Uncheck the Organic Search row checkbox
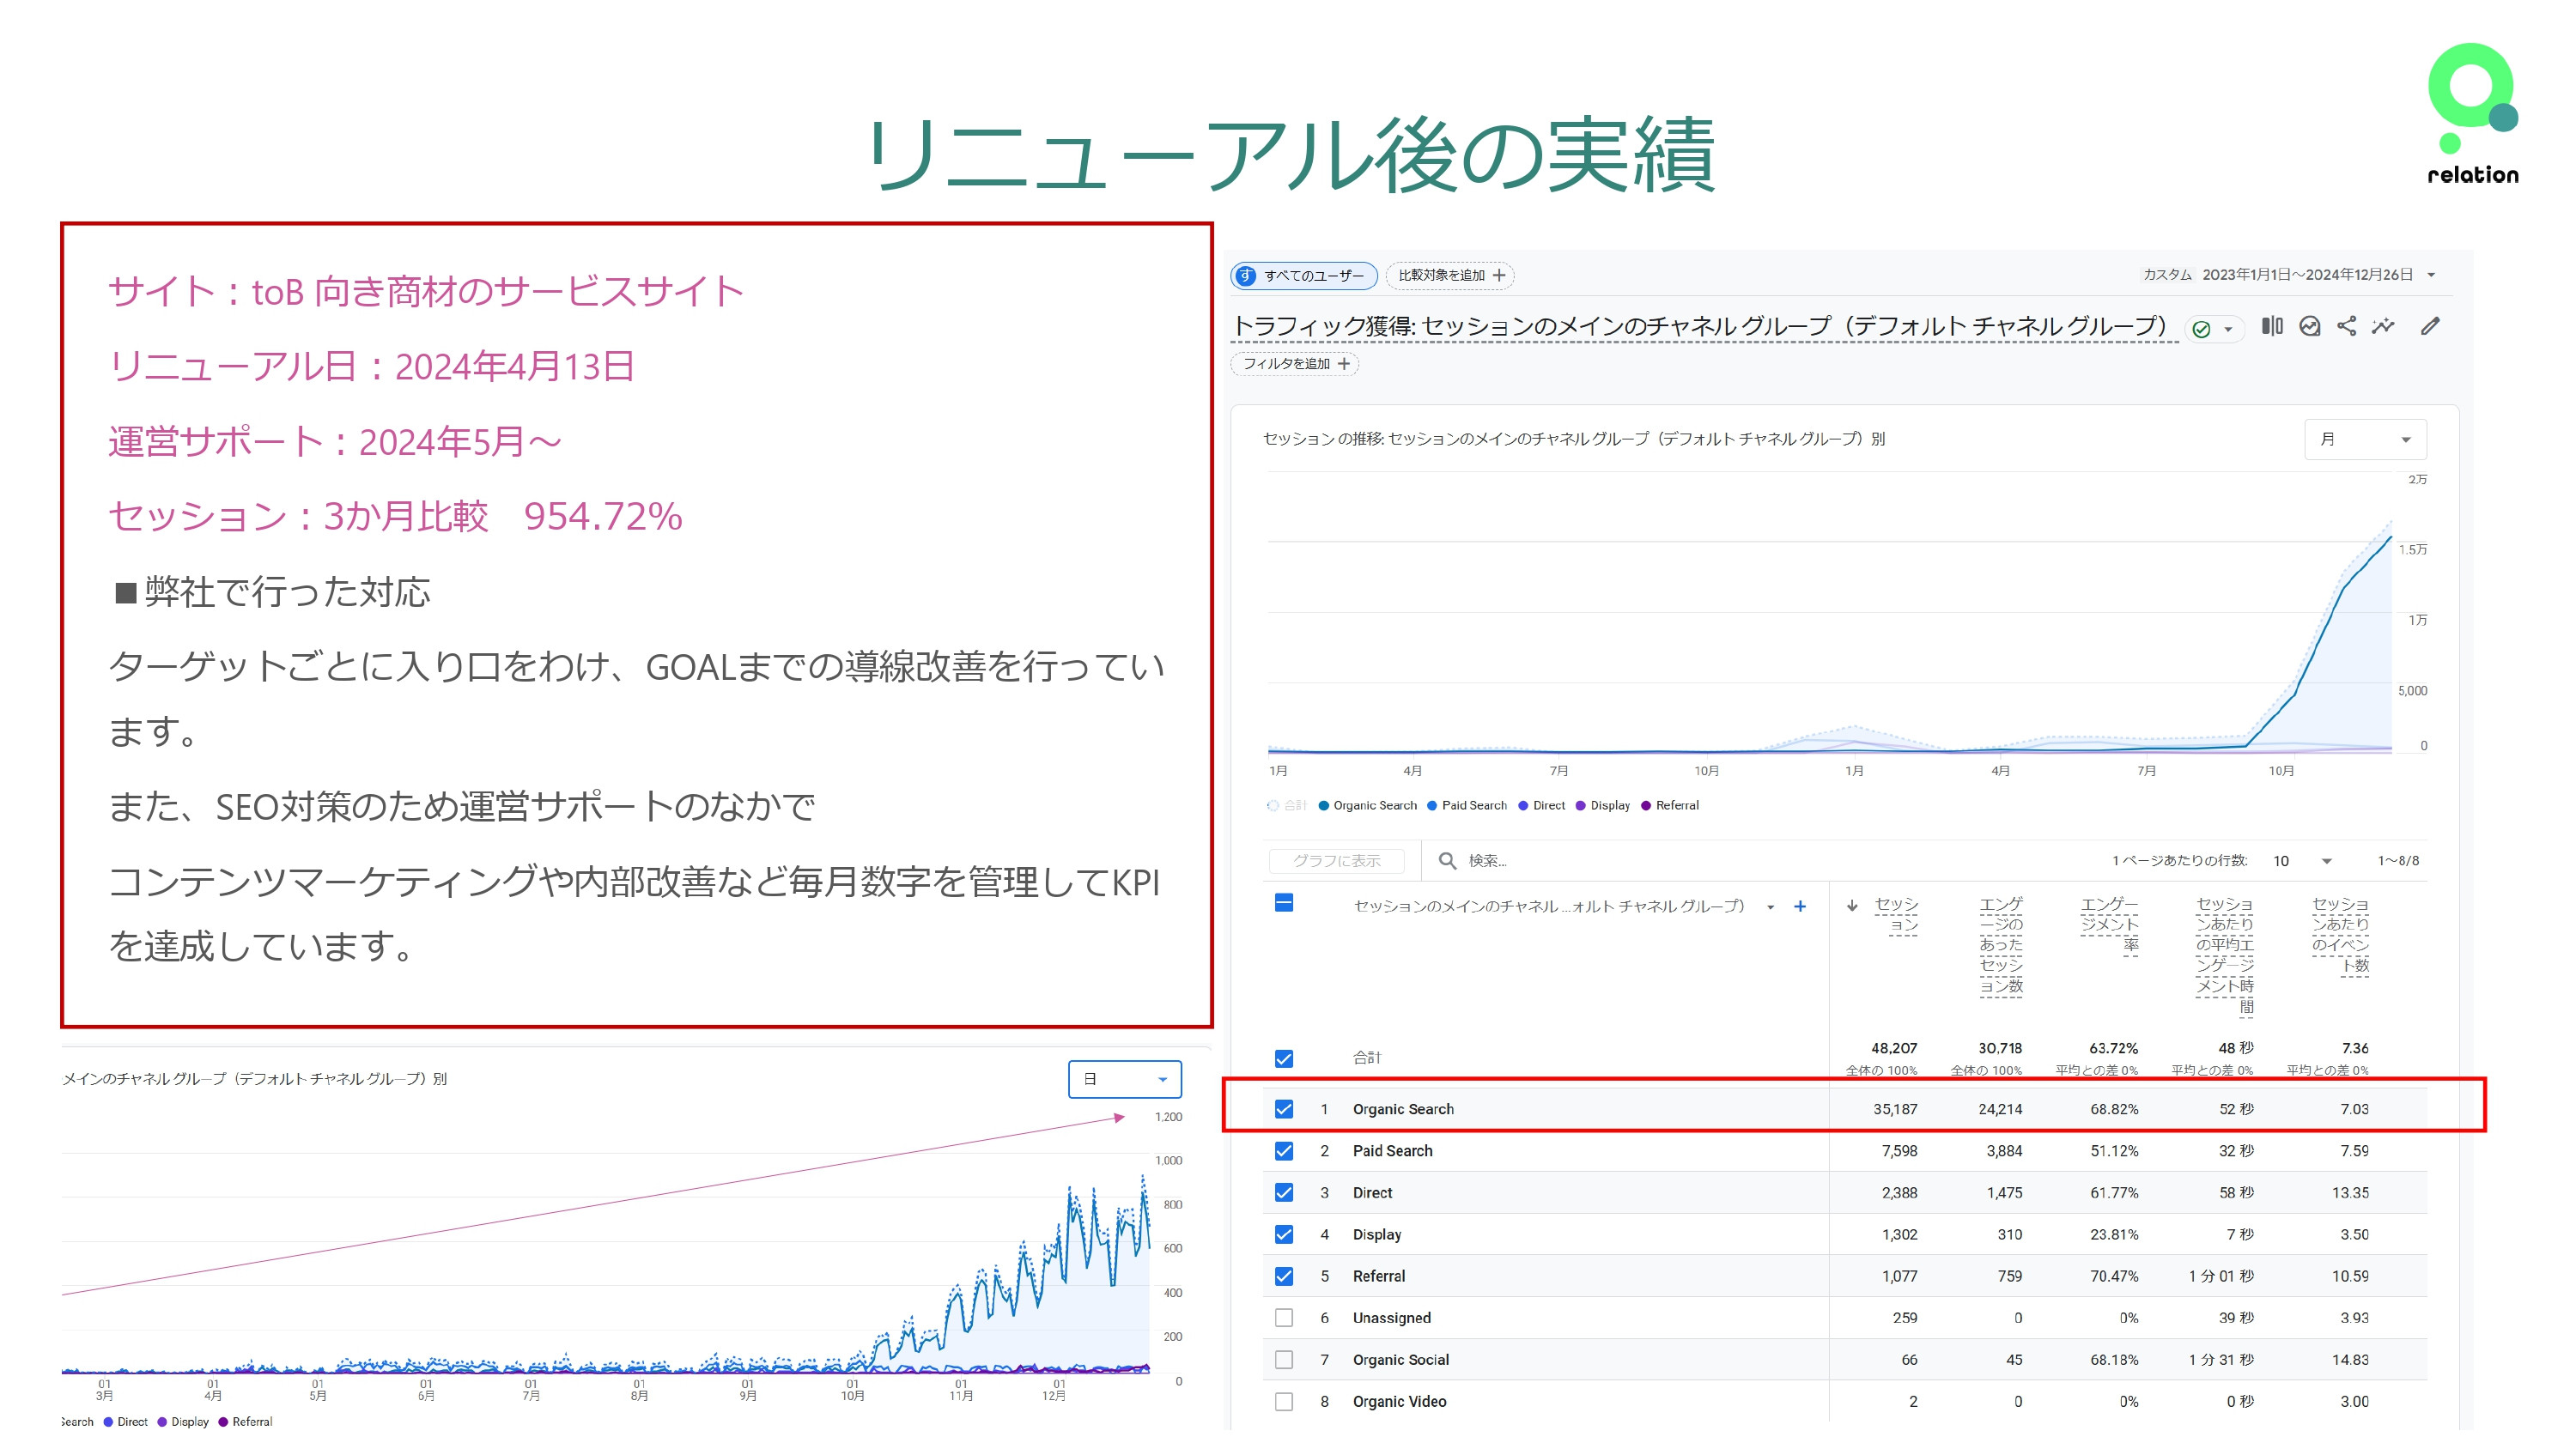Screen dimensions: 2576x1449 click(x=1284, y=1108)
